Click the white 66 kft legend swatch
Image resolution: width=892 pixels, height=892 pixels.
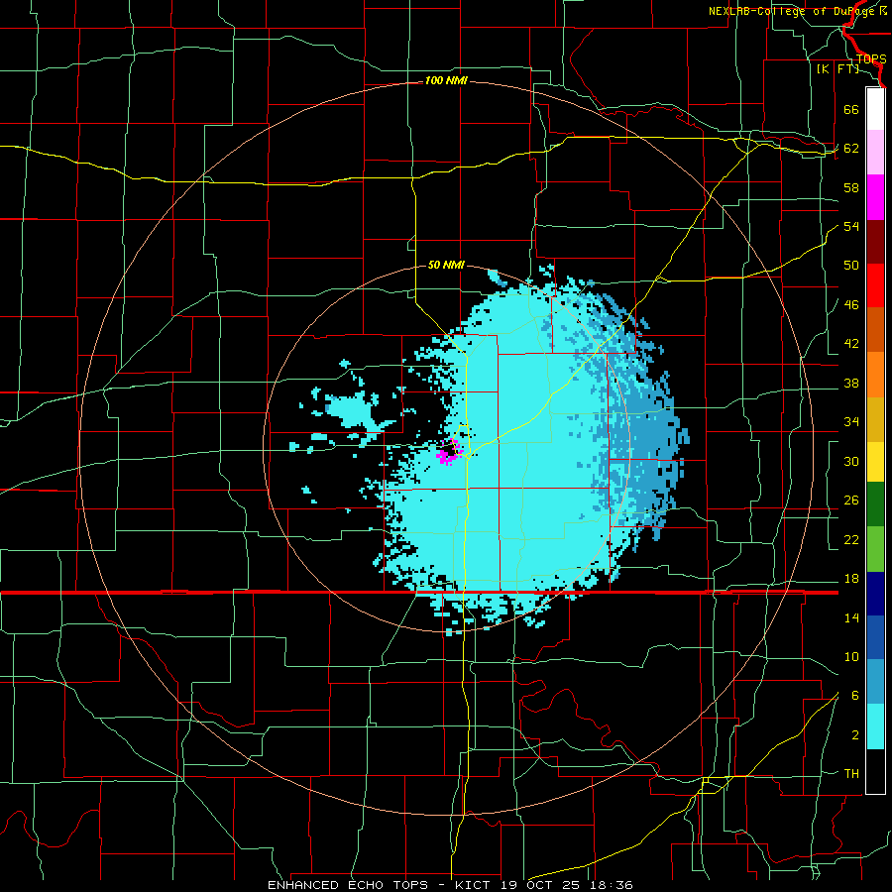[x=875, y=109]
